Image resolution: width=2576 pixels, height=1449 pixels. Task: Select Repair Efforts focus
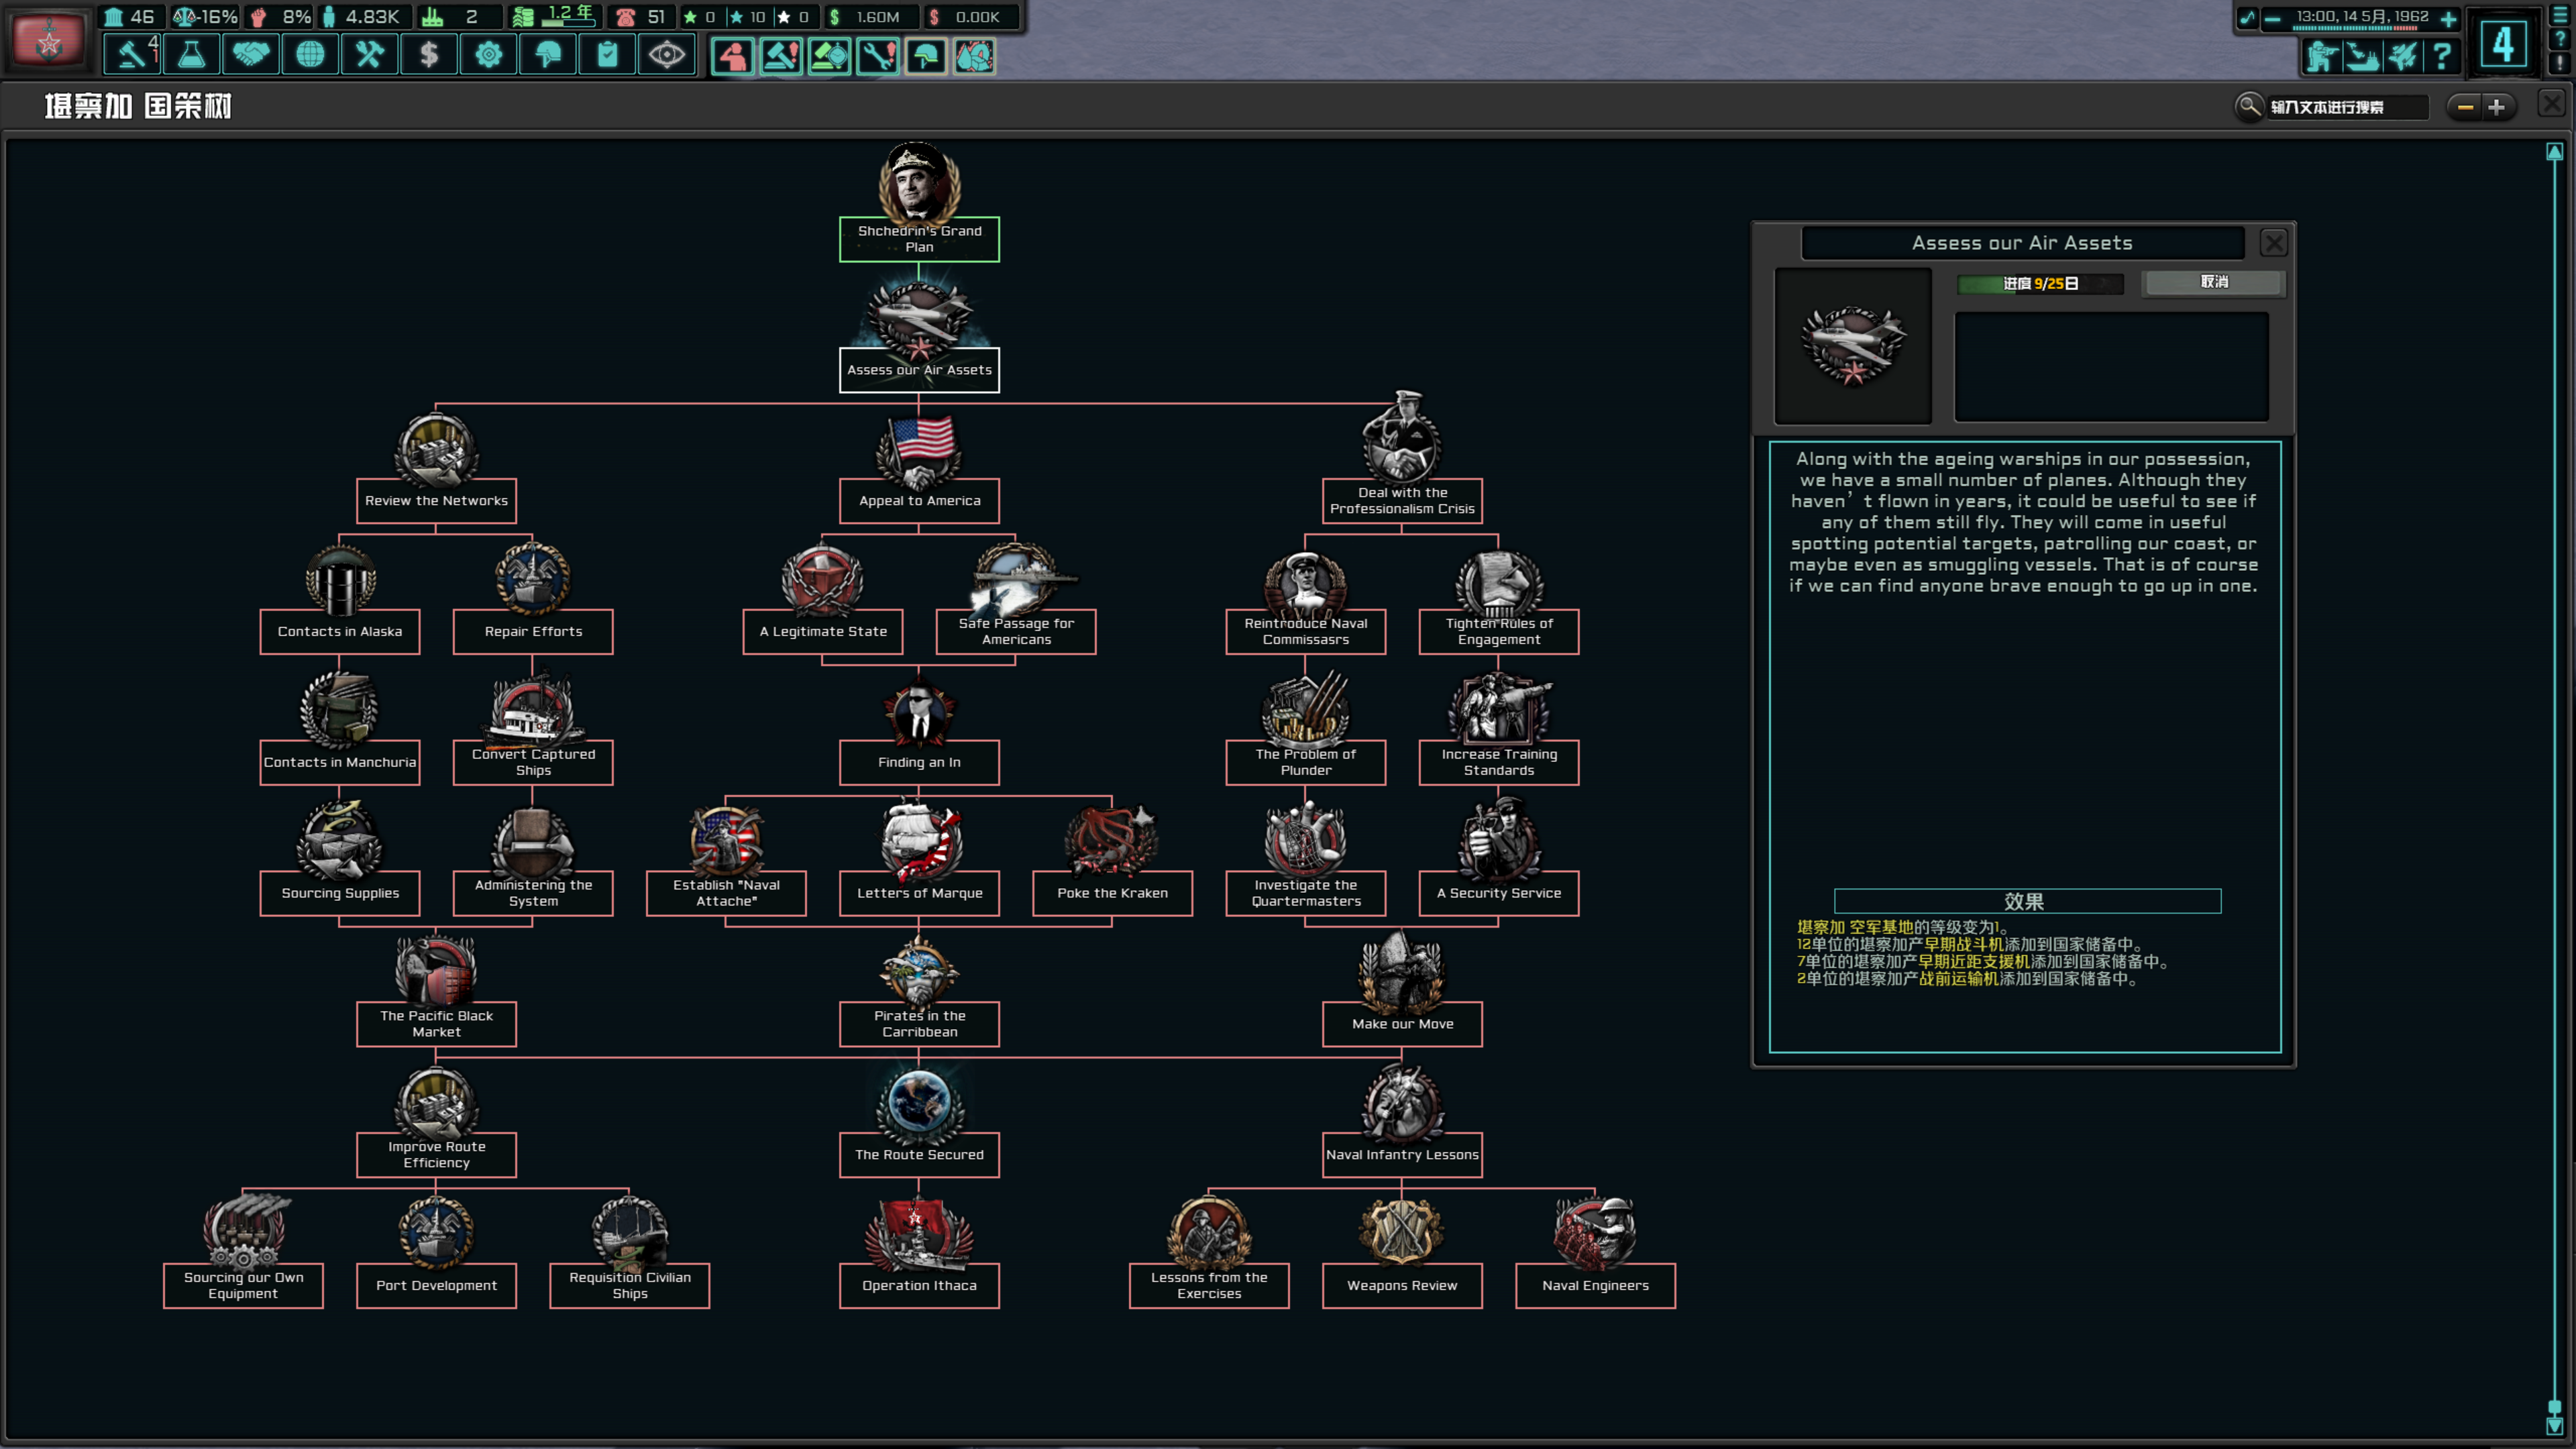[x=533, y=632]
